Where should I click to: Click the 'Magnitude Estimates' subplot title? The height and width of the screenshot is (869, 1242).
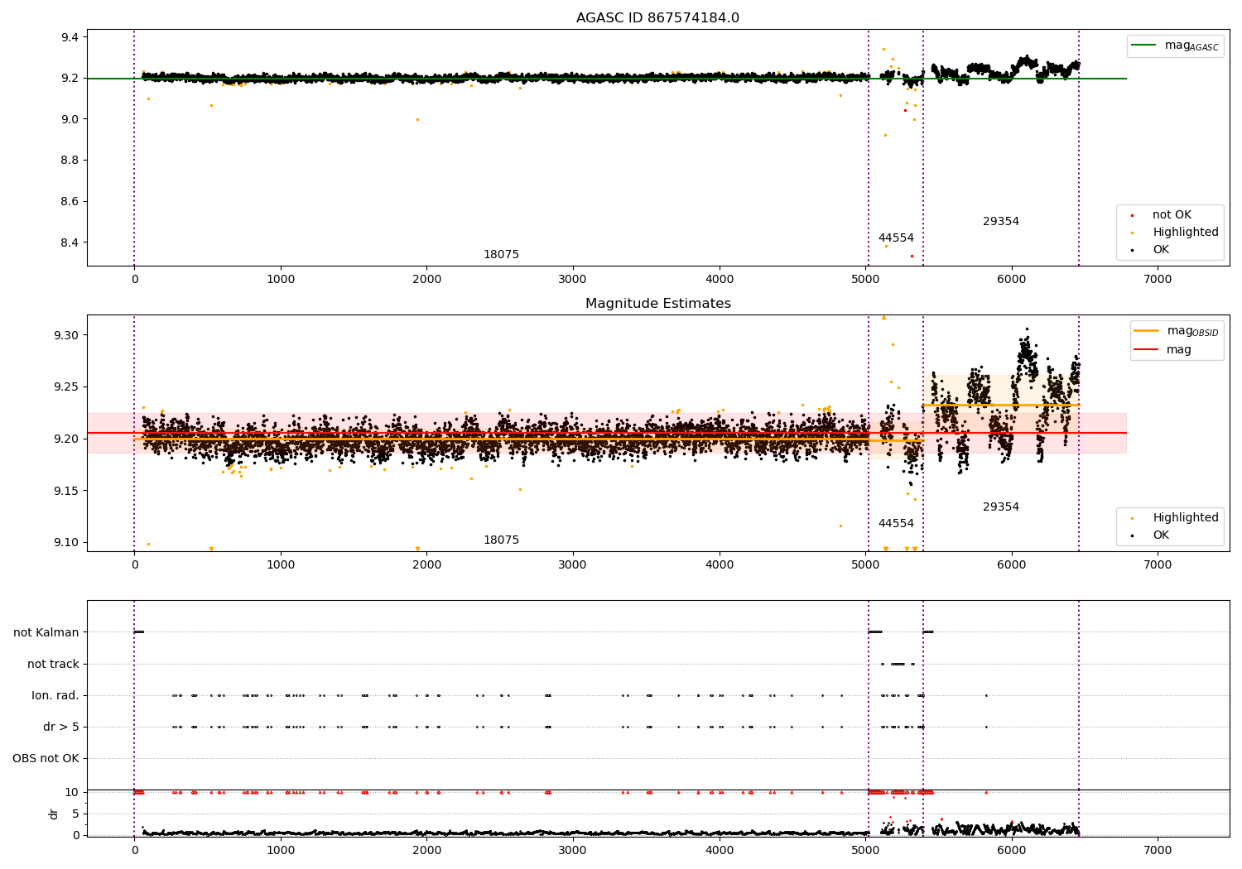coord(657,304)
